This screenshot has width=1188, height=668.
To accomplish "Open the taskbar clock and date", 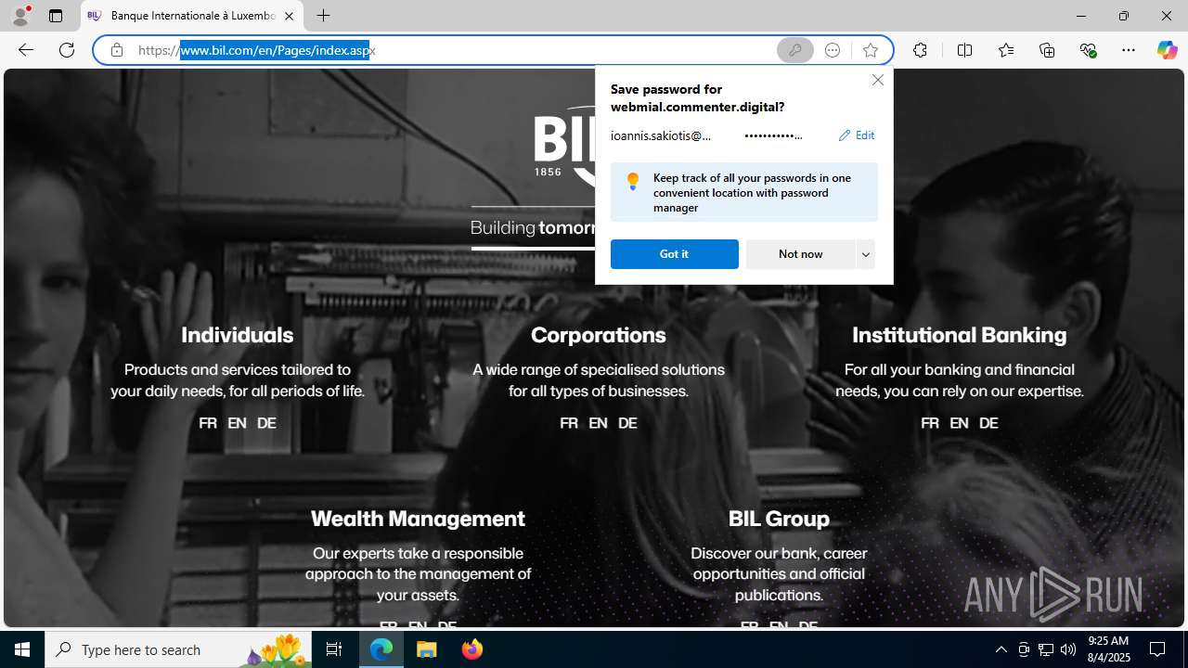I will click(1108, 649).
